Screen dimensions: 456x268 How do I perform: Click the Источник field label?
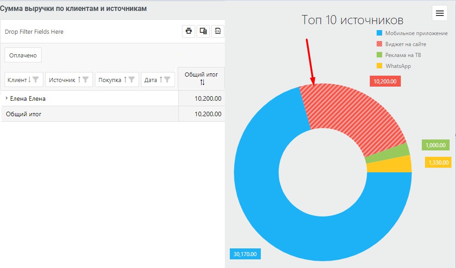62,80
